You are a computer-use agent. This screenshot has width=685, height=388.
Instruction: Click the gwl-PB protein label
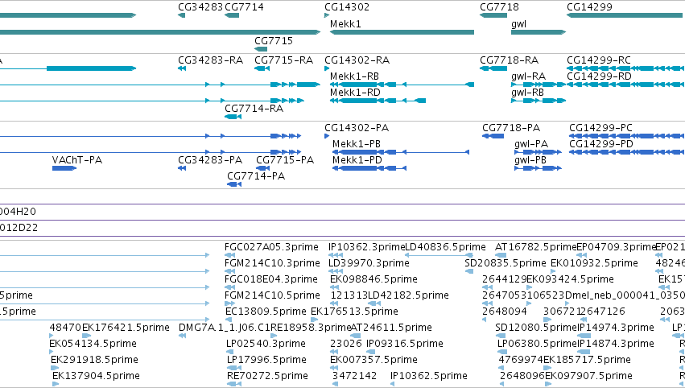pos(530,160)
